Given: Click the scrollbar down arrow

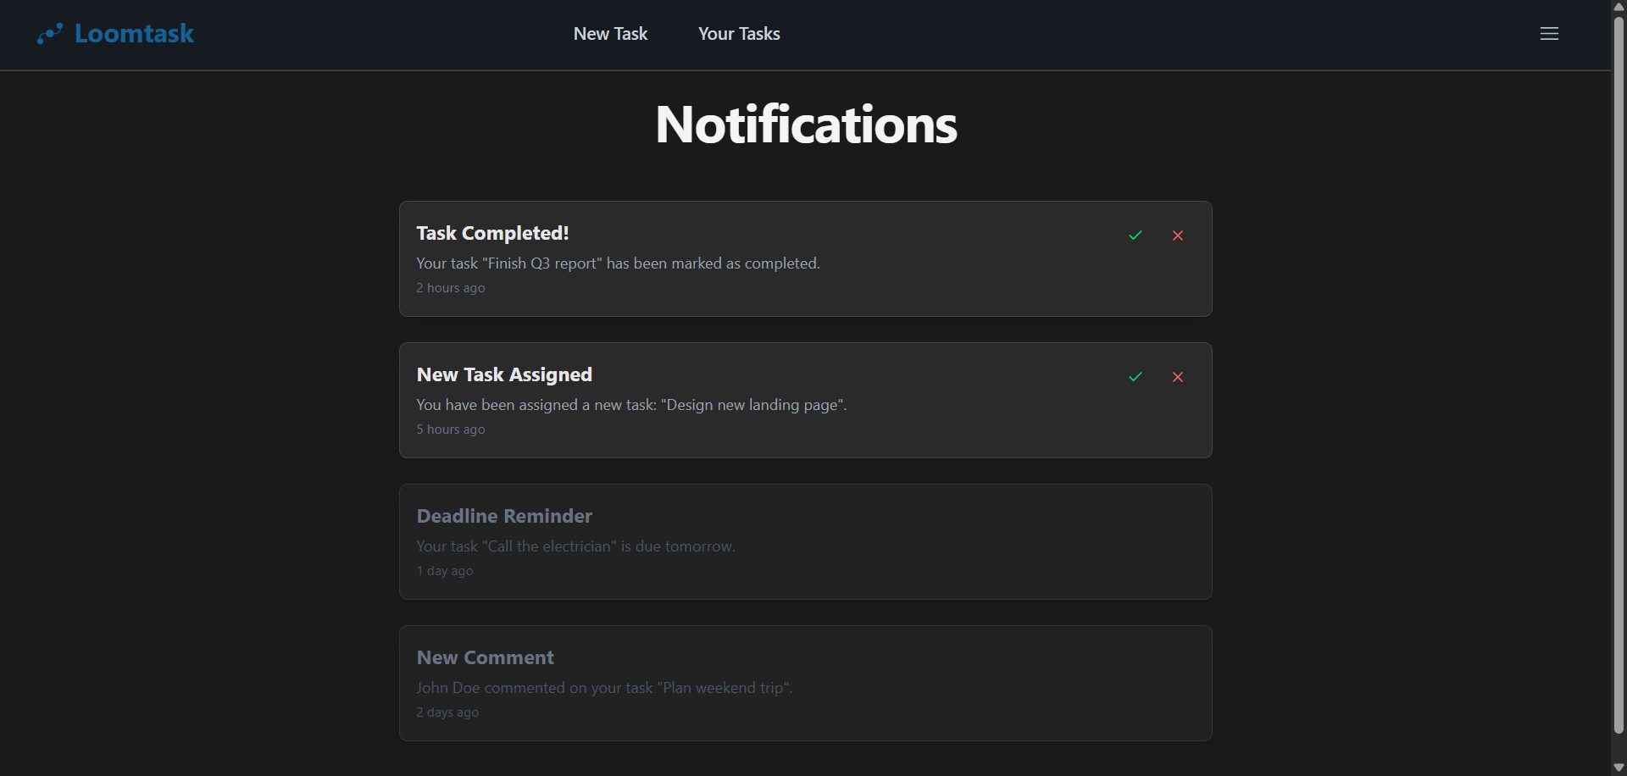Looking at the screenshot, I should 1619,768.
